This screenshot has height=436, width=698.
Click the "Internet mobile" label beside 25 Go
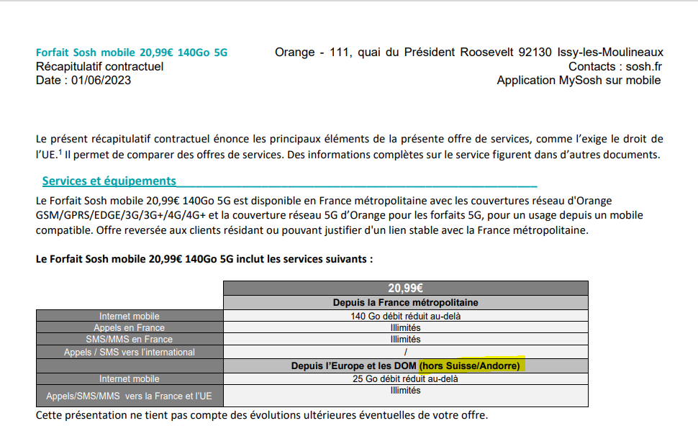click(x=130, y=378)
